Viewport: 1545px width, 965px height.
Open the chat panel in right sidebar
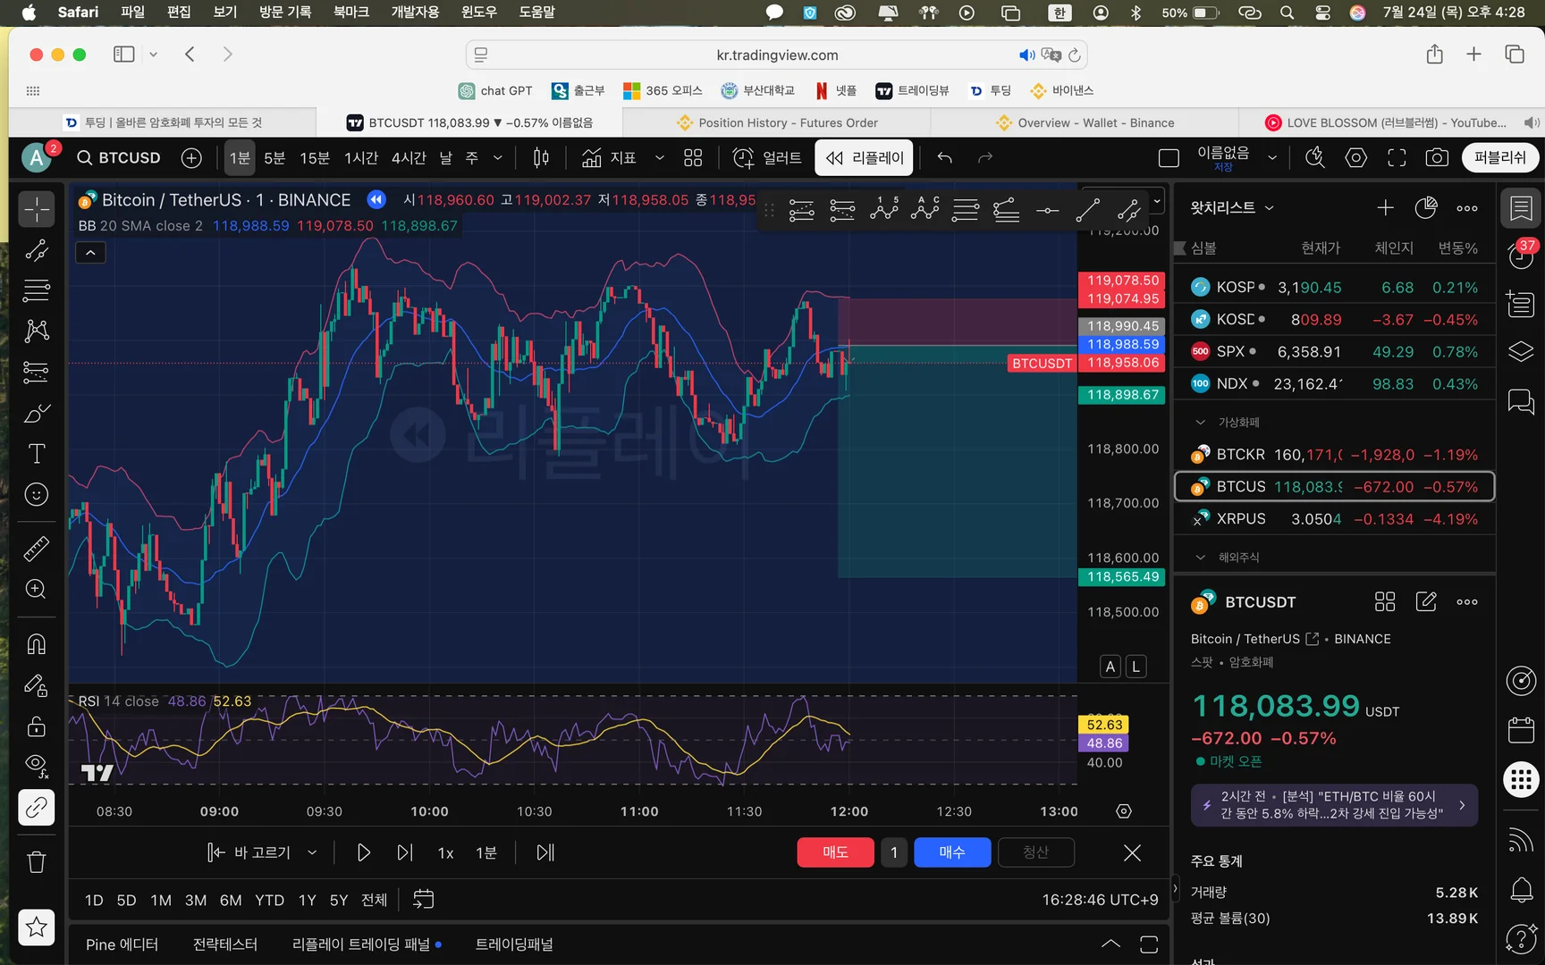(1521, 401)
